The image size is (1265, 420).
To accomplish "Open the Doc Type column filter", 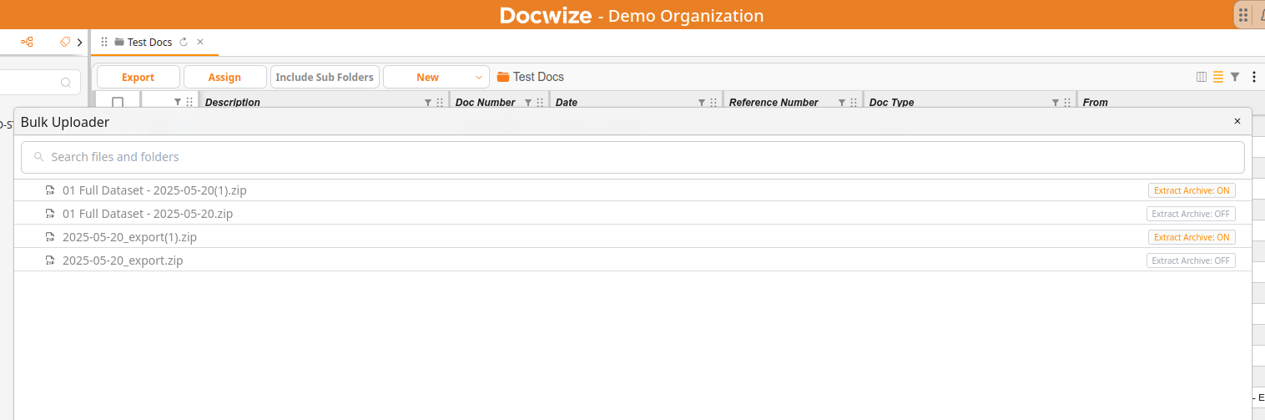I will tap(1057, 102).
